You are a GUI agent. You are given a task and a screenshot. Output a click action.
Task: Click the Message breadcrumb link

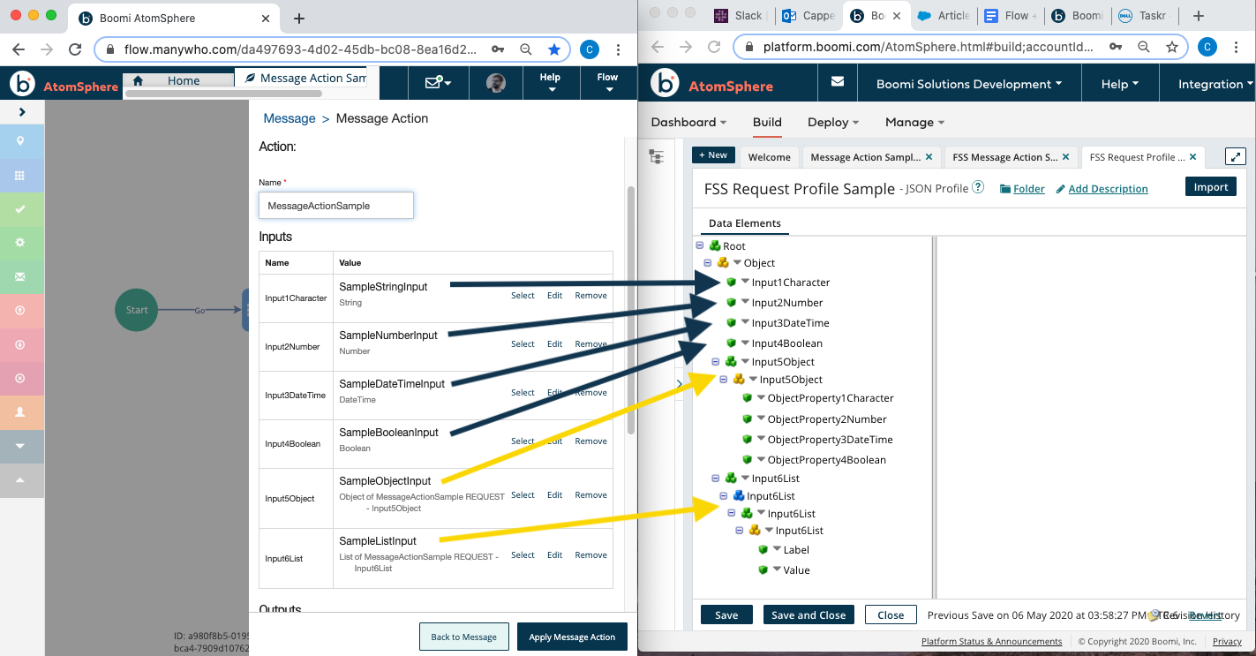pos(289,118)
